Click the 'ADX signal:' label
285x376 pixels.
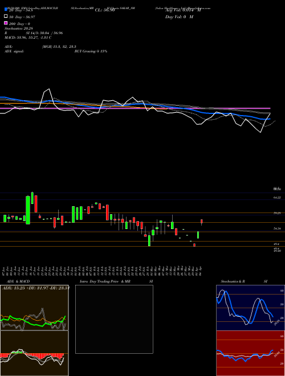point(14,51)
